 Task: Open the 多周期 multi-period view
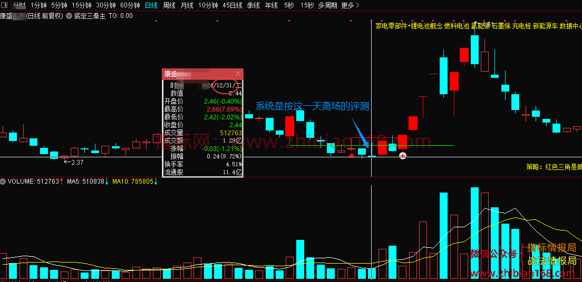click(x=327, y=5)
